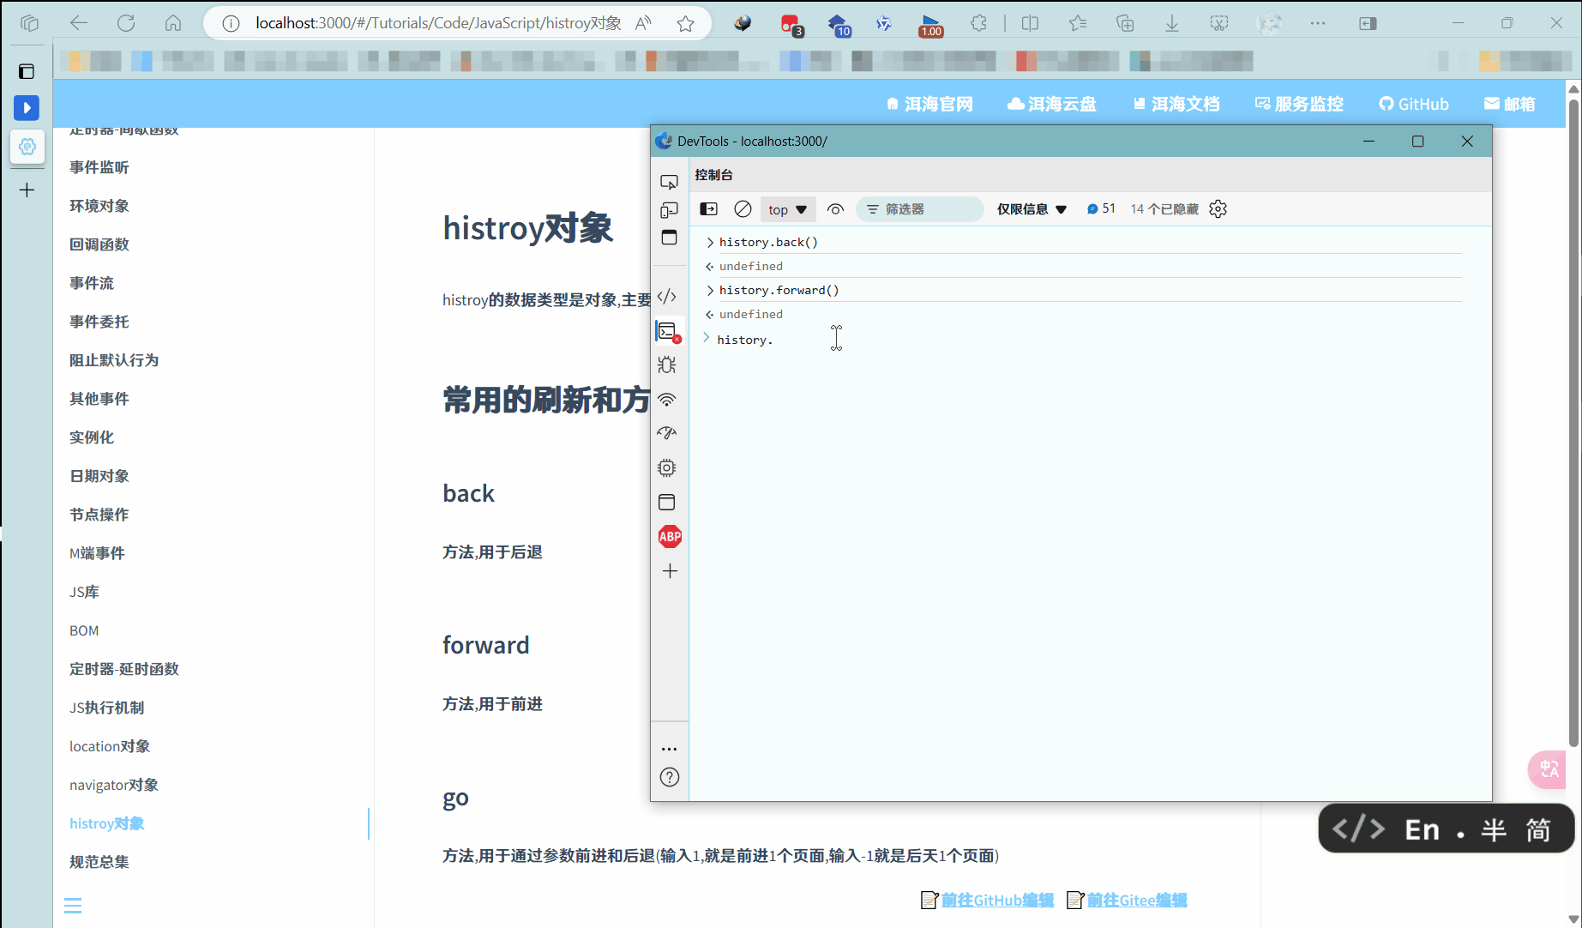Open 邮箱 nav link
Screen dimensions: 1582x928
pos(1510,104)
